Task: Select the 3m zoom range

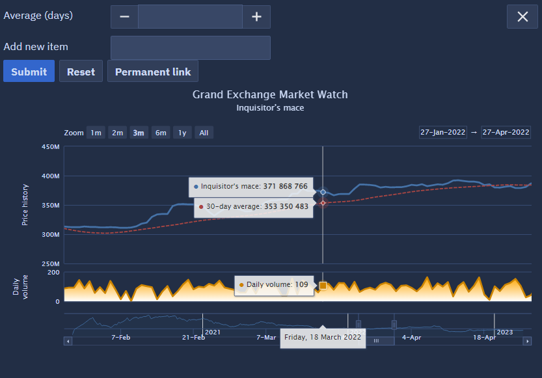Action: [x=139, y=133]
